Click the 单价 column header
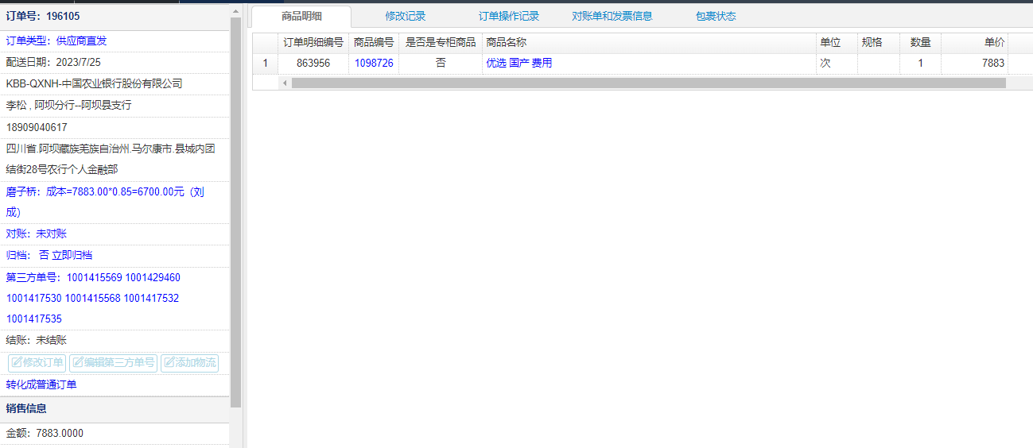The image size is (1033, 448). click(x=974, y=42)
